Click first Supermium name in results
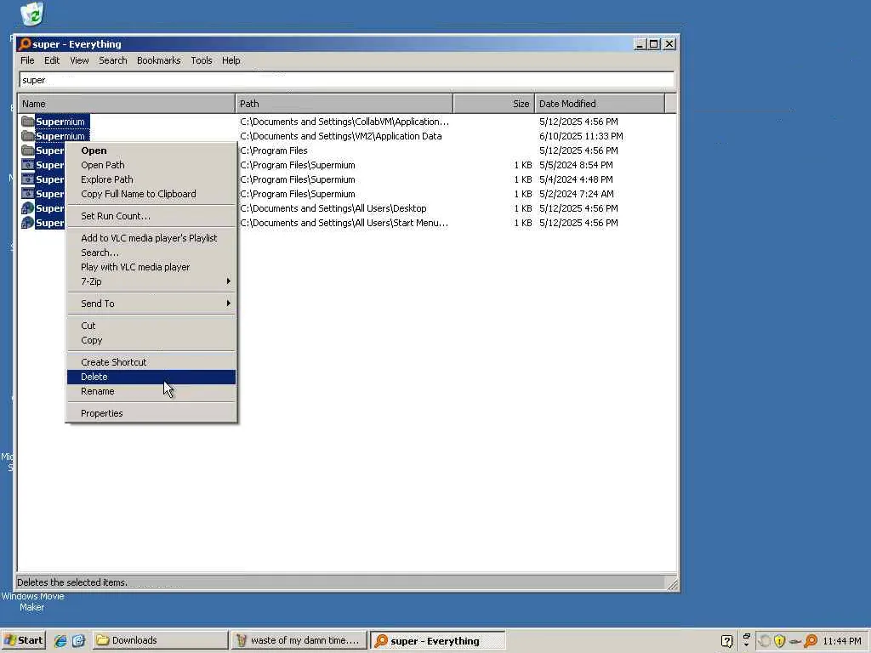This screenshot has height=653, width=871. (x=60, y=122)
